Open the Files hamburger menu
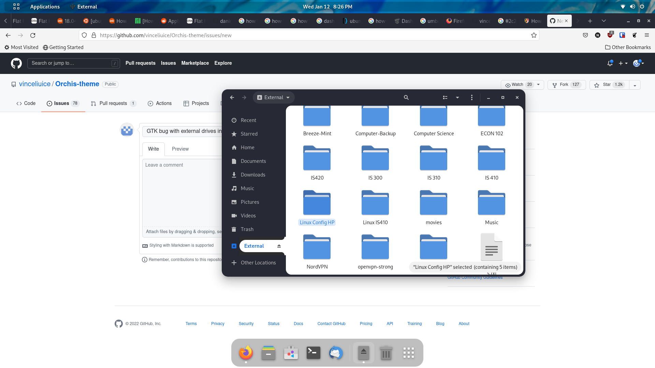Screen dimensions: 655x368 pos(471,97)
